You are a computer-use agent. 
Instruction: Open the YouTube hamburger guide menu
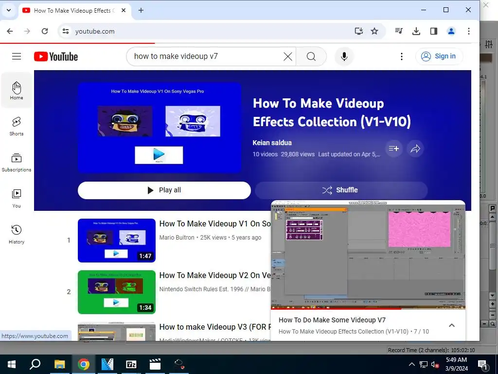[17, 56]
